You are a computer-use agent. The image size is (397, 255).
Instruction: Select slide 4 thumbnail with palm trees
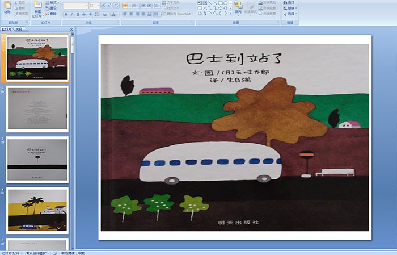[37, 210]
